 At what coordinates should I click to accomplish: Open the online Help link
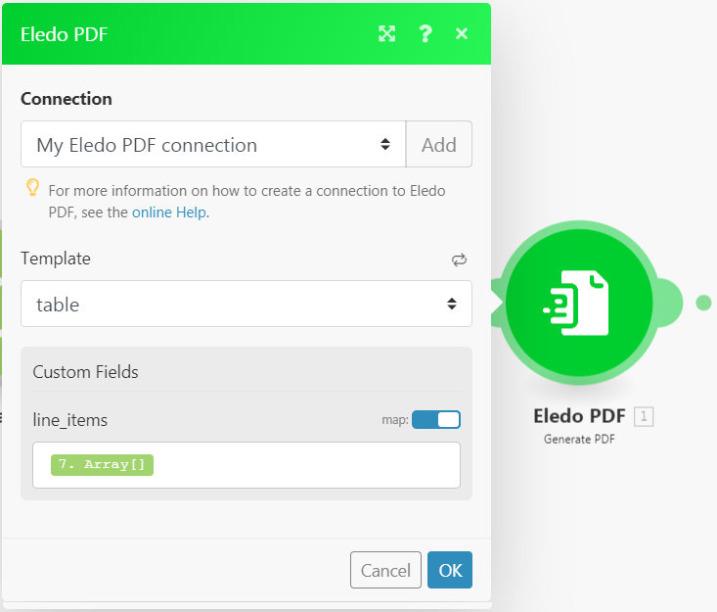170,212
